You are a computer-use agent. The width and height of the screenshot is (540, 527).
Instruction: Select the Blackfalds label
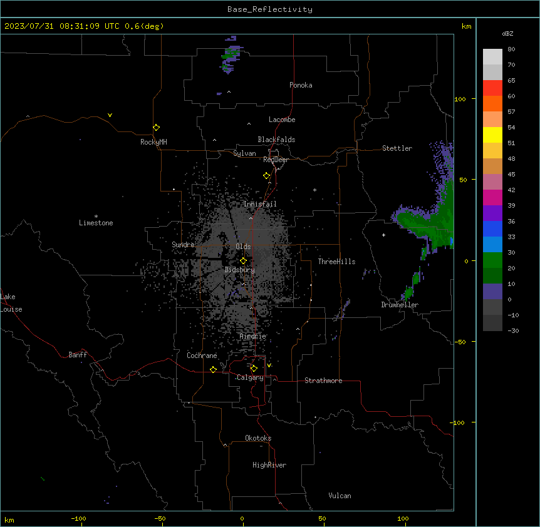pos(276,140)
